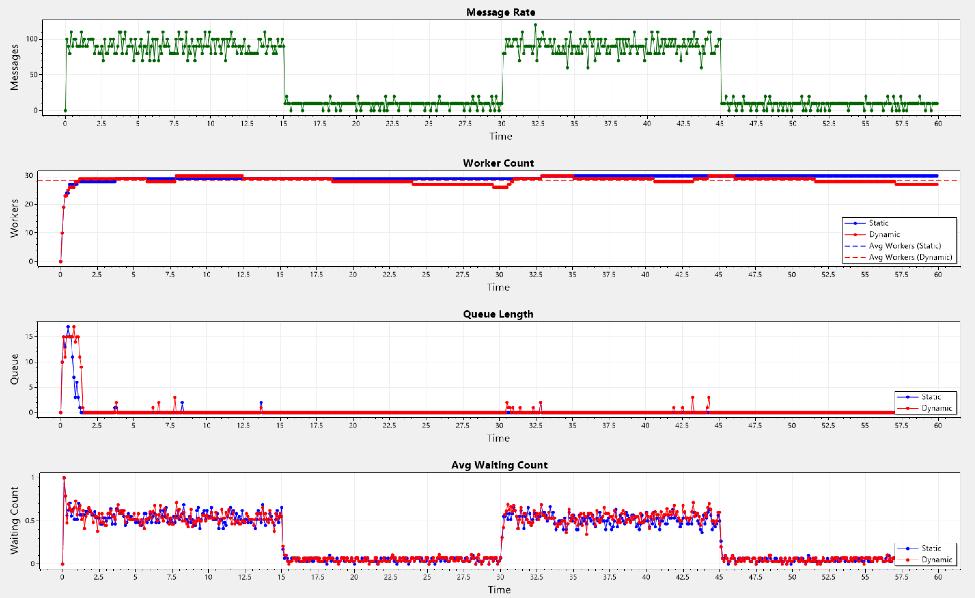The image size is (975, 598).
Task: Click the Avg Workers (Static) dashed legend line
Action: tap(855, 246)
